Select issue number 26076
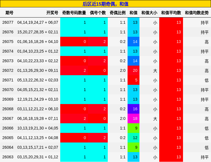The height and width of the screenshot is (162, 211). pyautogui.click(x=8, y=32)
